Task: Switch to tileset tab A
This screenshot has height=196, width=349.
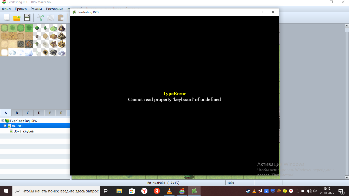Action: pyautogui.click(x=6, y=113)
